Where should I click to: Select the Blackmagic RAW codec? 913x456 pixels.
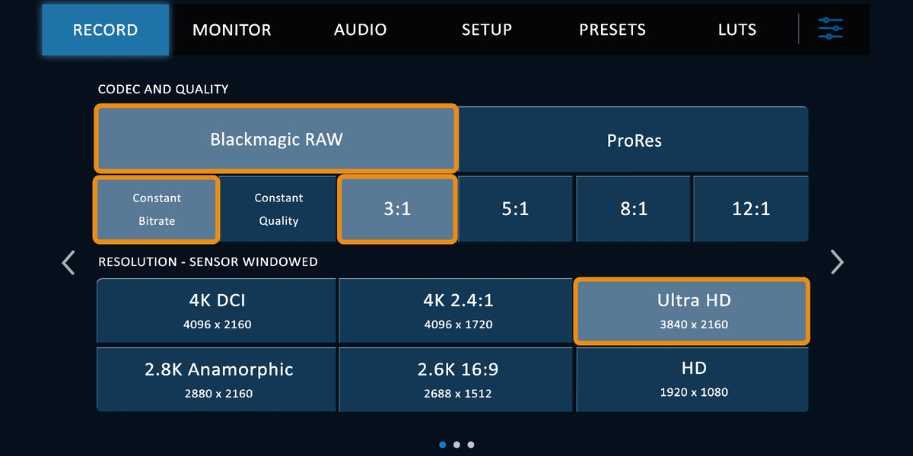(x=275, y=139)
